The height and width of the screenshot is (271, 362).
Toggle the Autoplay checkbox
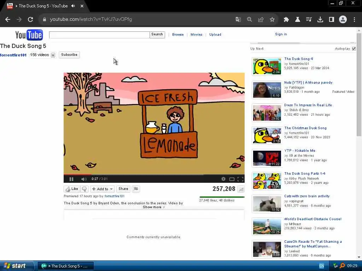pyautogui.click(x=354, y=49)
